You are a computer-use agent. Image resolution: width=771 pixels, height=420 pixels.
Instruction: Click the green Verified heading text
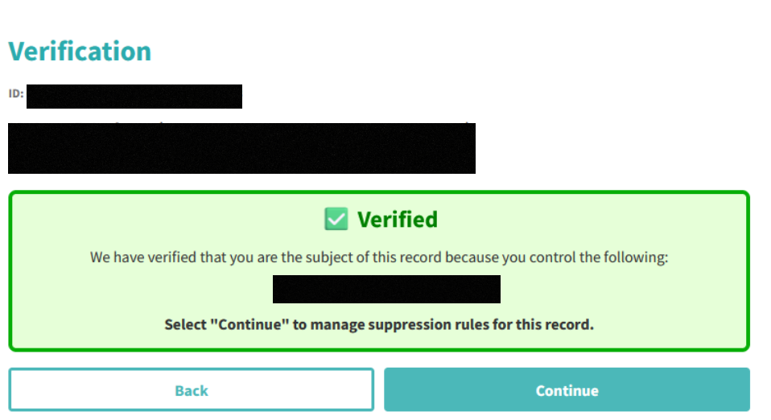398,219
